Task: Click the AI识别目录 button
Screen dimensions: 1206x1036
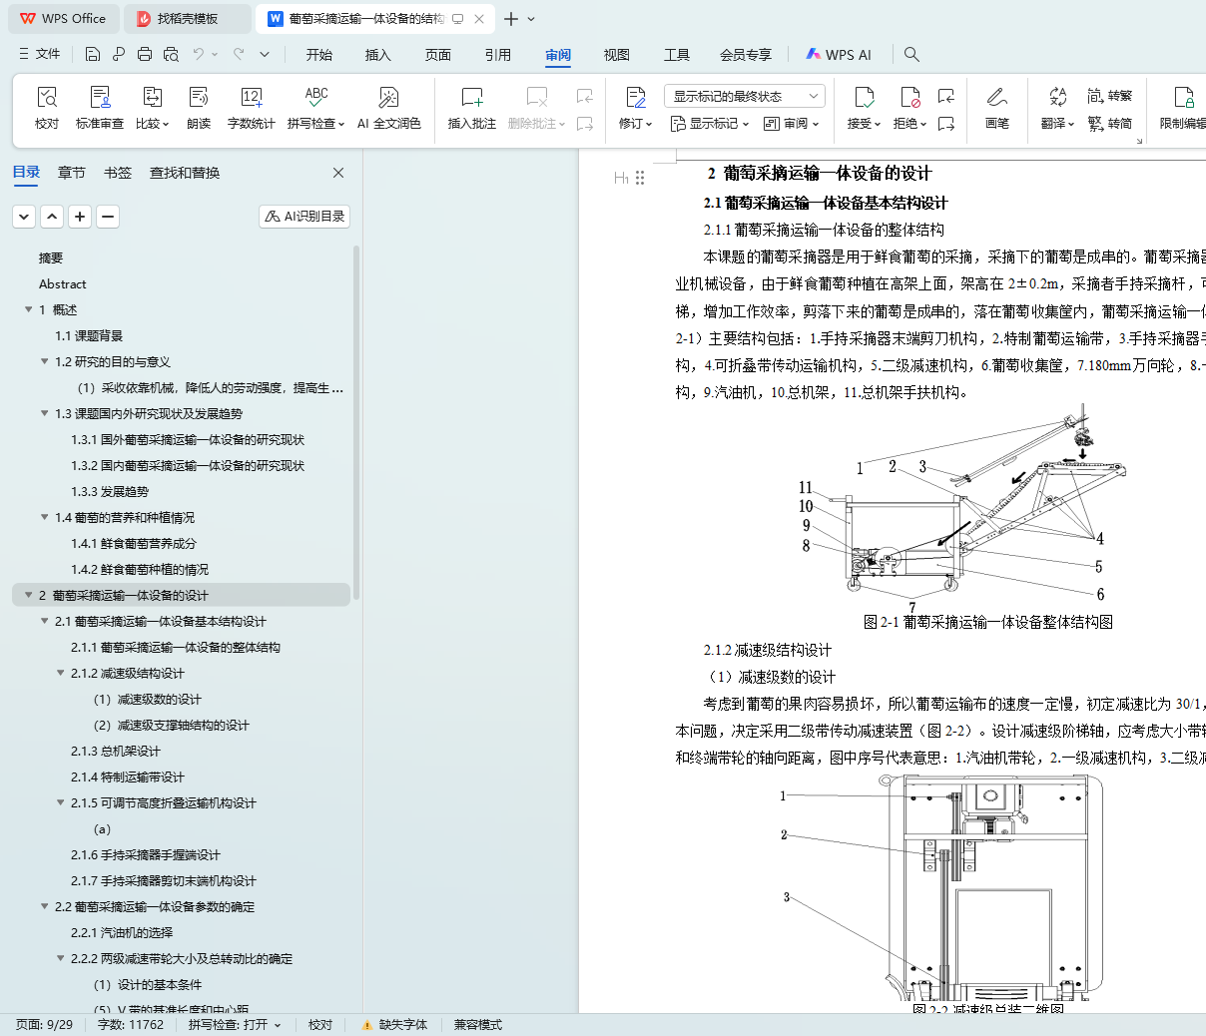Action: point(304,216)
